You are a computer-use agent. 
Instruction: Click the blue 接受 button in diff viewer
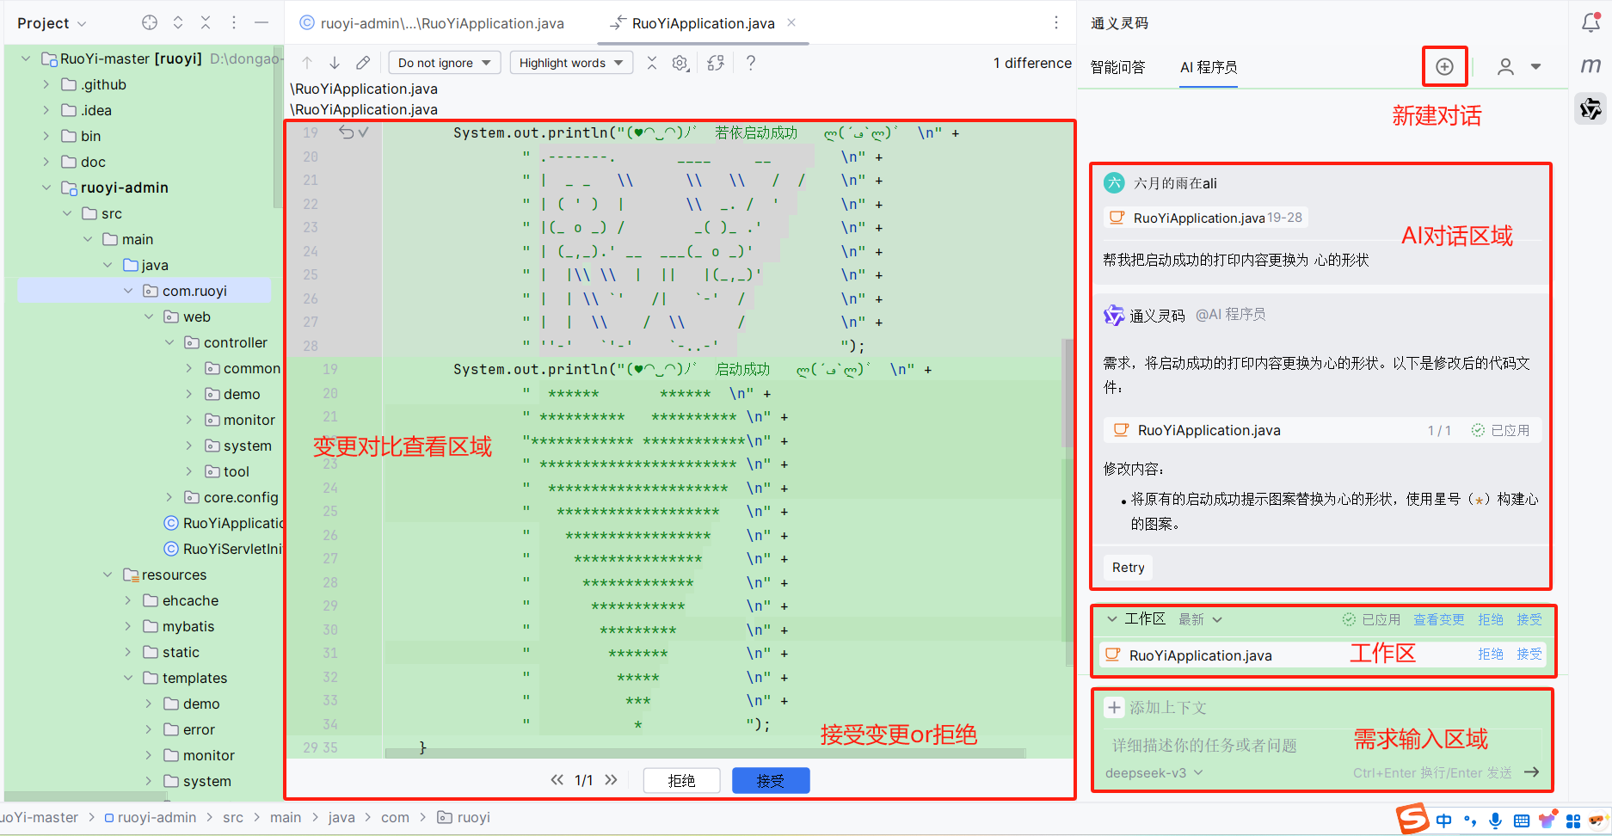point(771,780)
